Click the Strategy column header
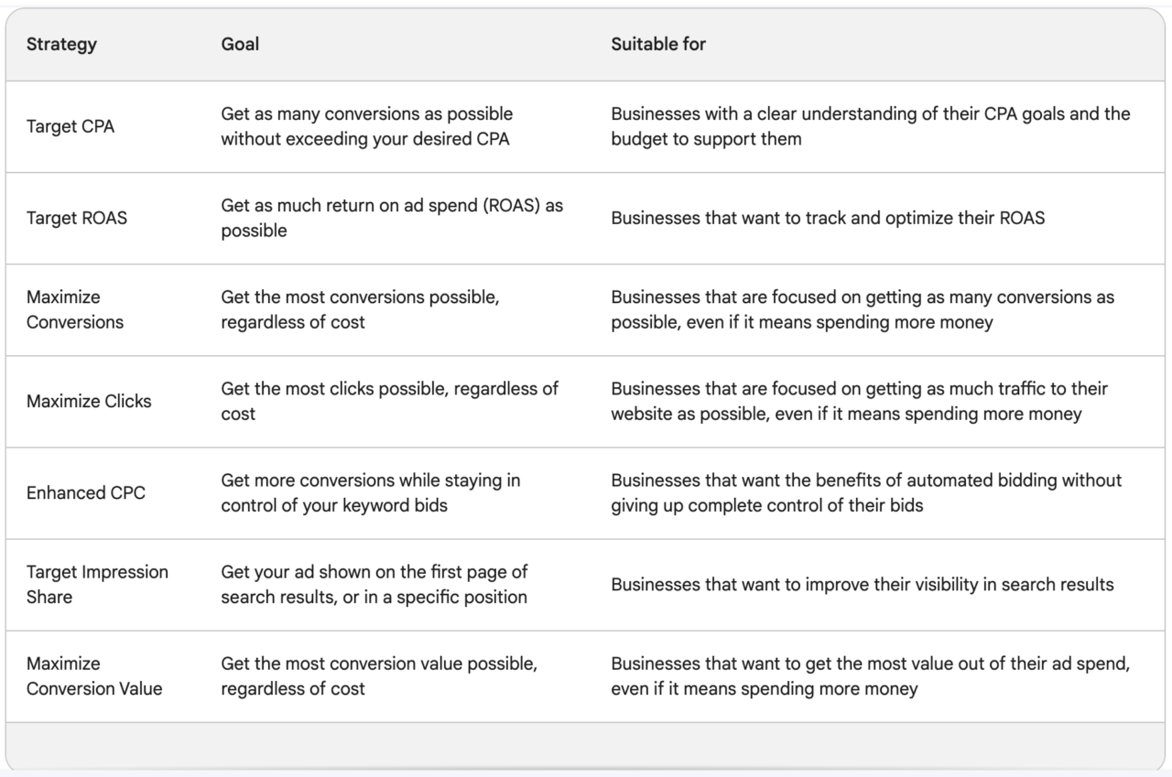 [x=61, y=44]
